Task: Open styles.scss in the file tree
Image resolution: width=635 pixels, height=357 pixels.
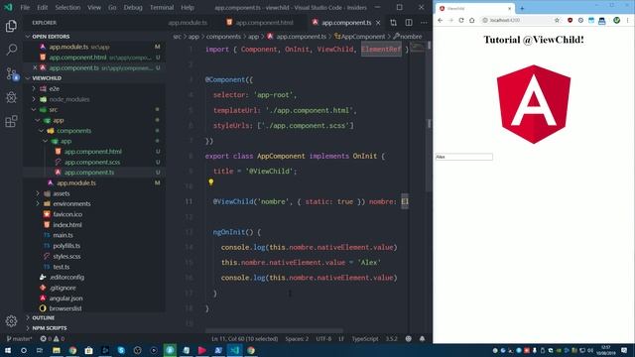Action: point(66,256)
